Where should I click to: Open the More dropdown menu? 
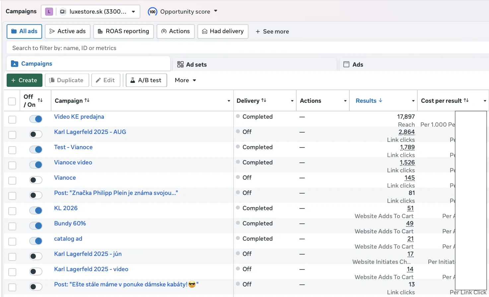pos(185,80)
